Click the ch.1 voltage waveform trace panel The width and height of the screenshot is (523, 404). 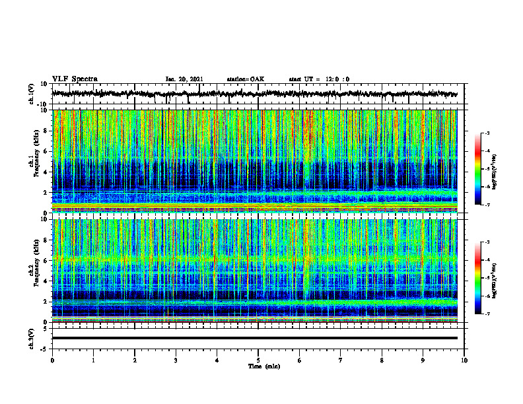[258, 94]
